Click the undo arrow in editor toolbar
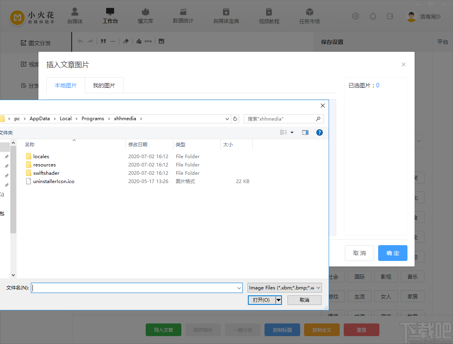The image size is (453, 344). click(81, 41)
